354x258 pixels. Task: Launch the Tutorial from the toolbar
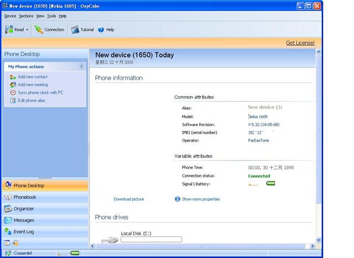pos(75,29)
